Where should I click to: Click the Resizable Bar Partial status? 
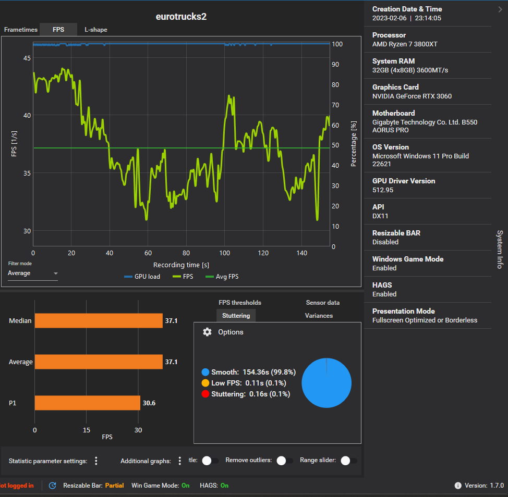click(x=93, y=486)
